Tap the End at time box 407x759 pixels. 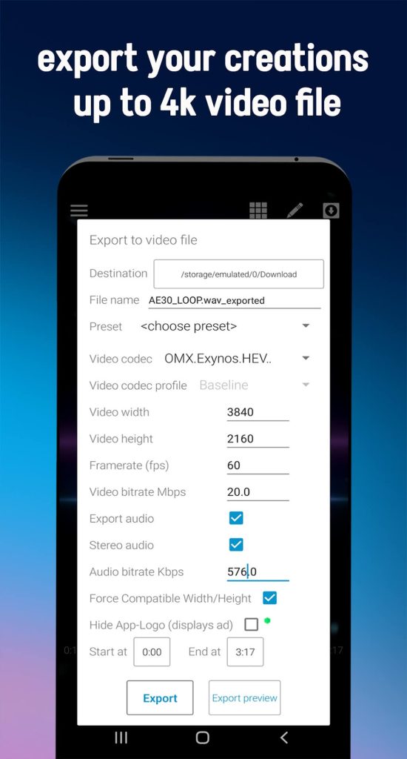point(245,652)
